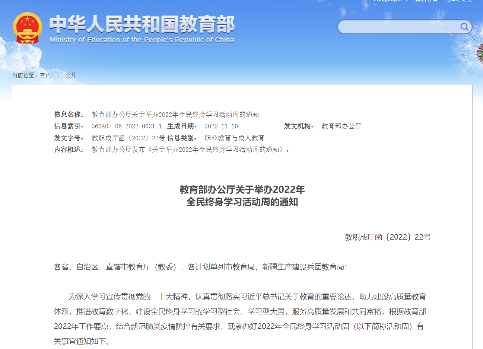The image size is (483, 349).
Task: Open 公开 in the breadcrumb trail
Action: point(71,76)
